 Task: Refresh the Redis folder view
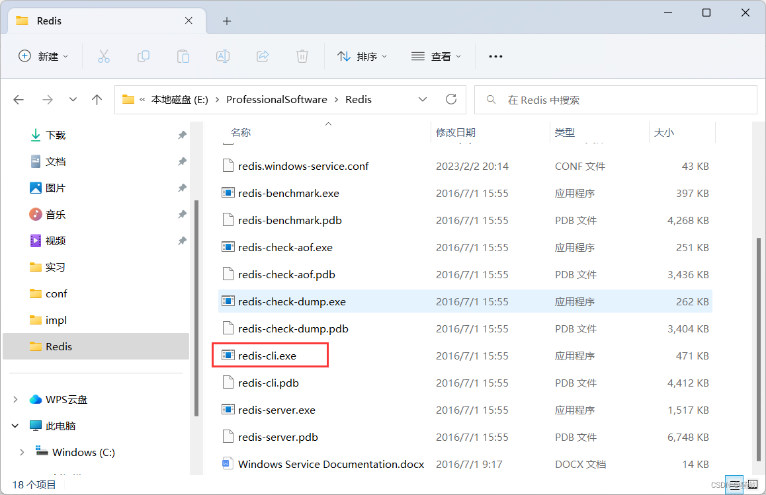coord(451,100)
